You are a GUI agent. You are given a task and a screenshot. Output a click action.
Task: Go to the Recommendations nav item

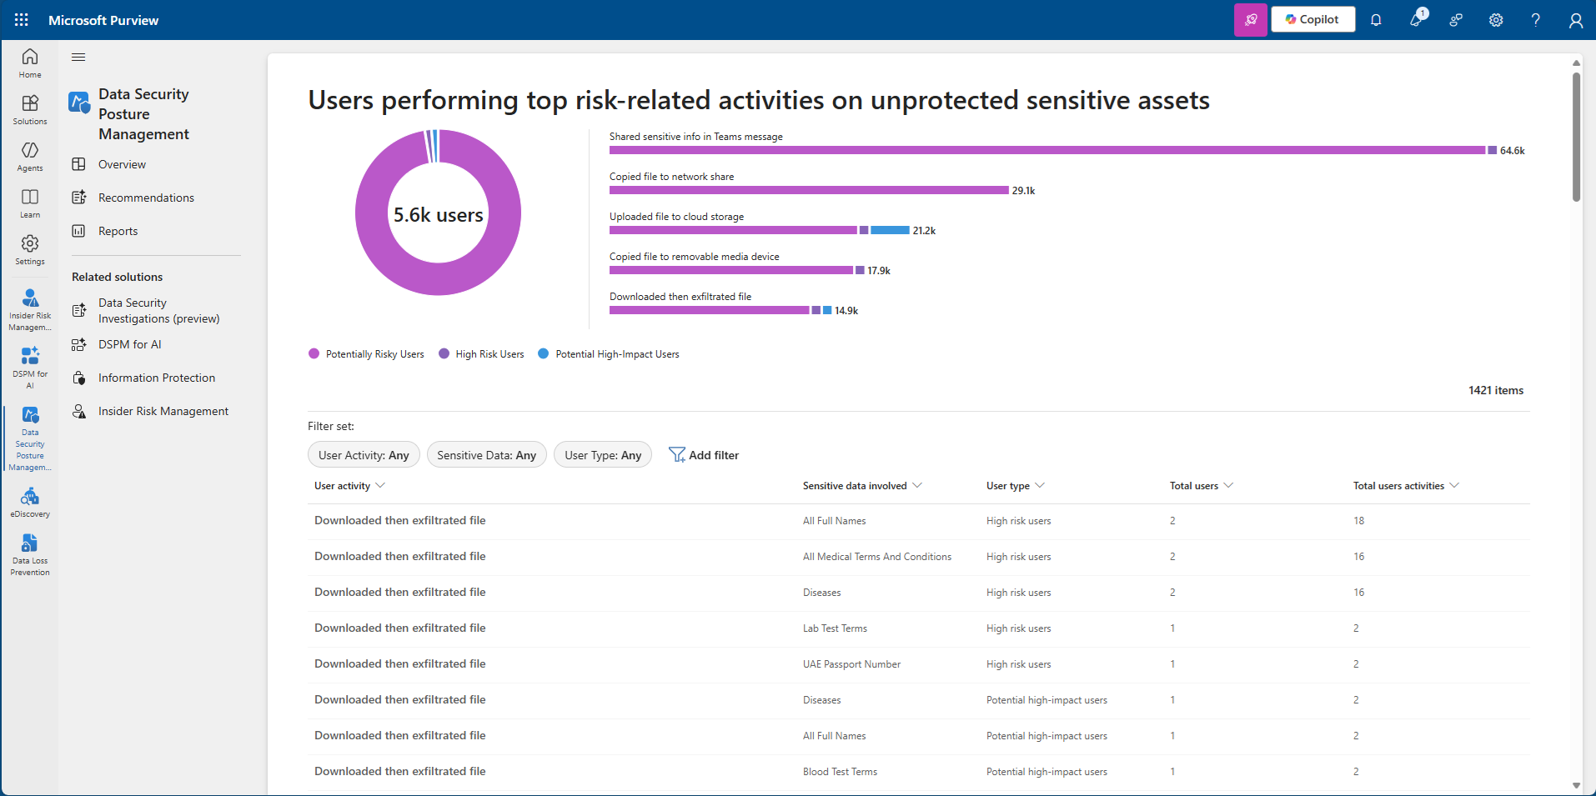(146, 198)
